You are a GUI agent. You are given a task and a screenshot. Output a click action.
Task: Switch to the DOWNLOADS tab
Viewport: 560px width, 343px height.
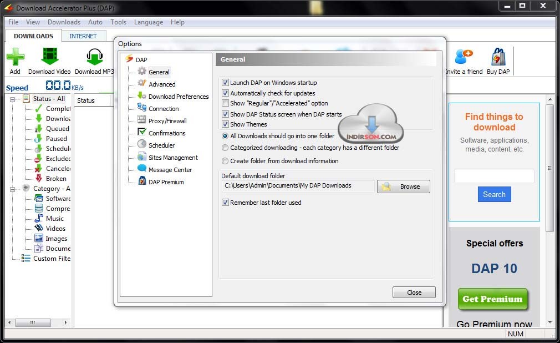pos(34,36)
